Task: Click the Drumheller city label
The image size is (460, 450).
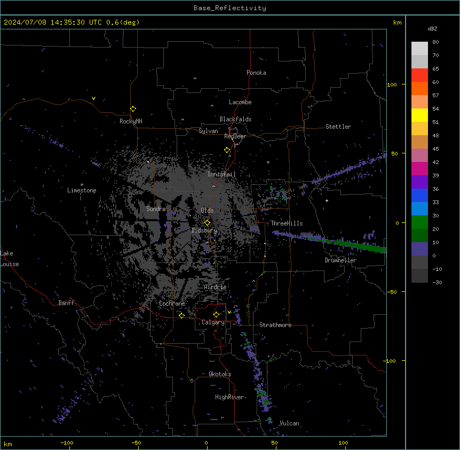Action: [340, 260]
